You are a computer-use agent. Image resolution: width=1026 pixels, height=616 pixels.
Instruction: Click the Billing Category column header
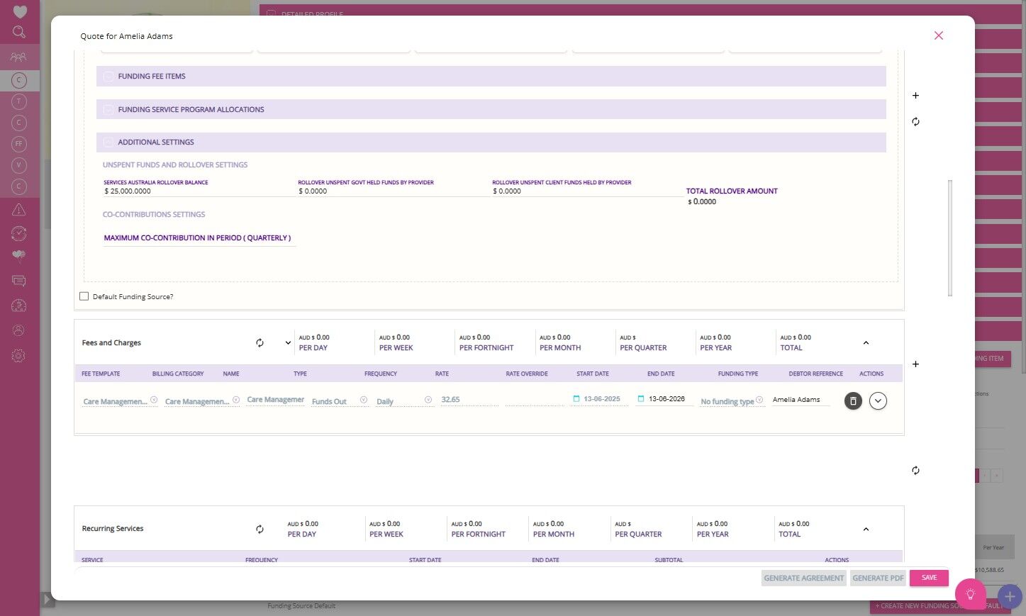[178, 374]
